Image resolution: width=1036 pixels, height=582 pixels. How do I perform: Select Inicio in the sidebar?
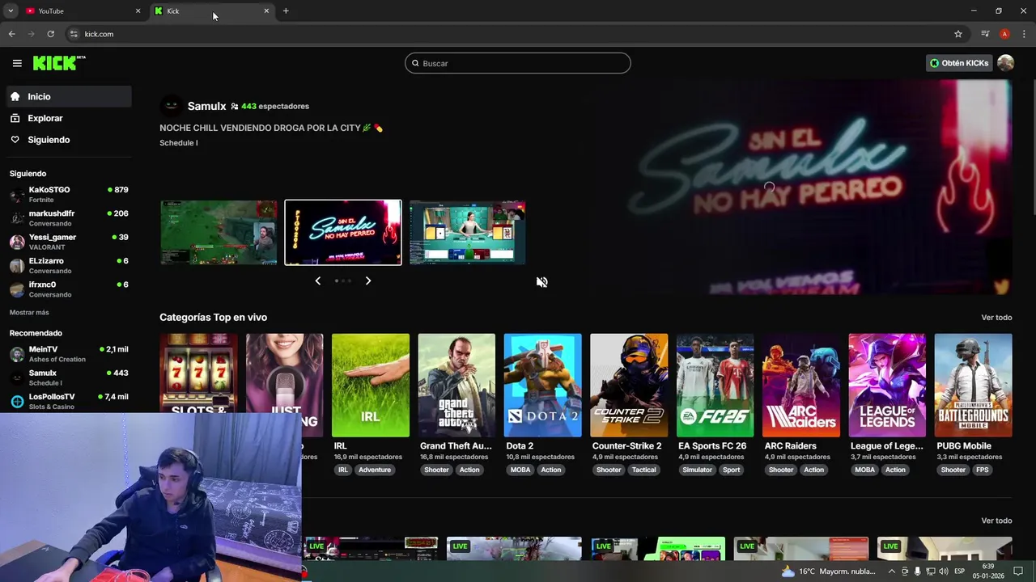(x=69, y=96)
